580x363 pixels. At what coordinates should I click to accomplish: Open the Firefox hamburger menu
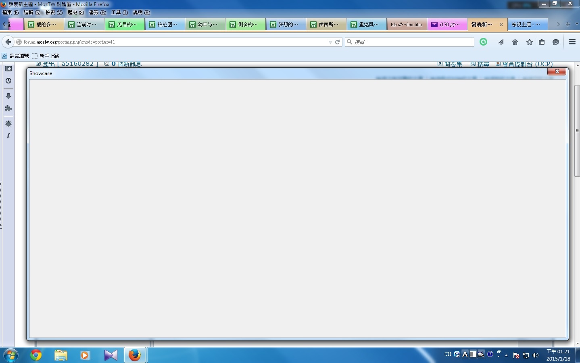[572, 42]
